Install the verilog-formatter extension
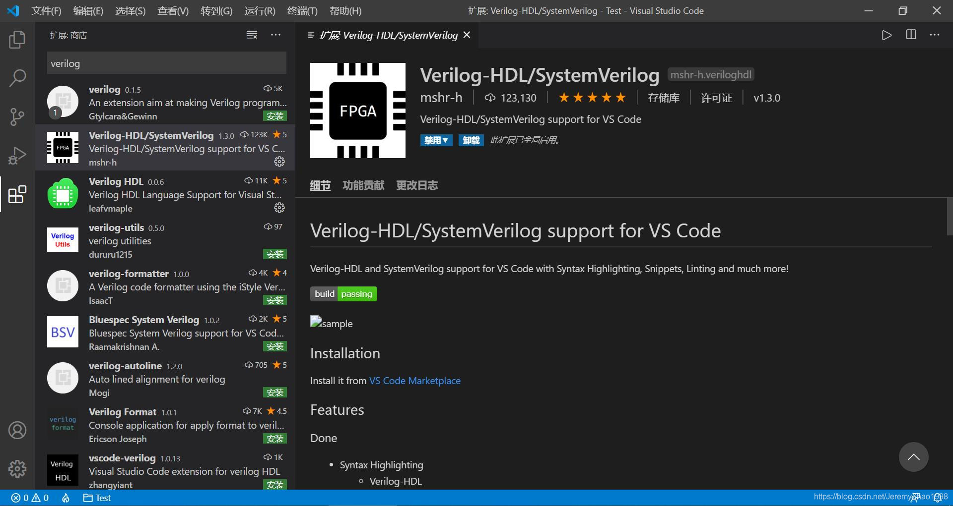This screenshot has width=953, height=506. tap(275, 300)
